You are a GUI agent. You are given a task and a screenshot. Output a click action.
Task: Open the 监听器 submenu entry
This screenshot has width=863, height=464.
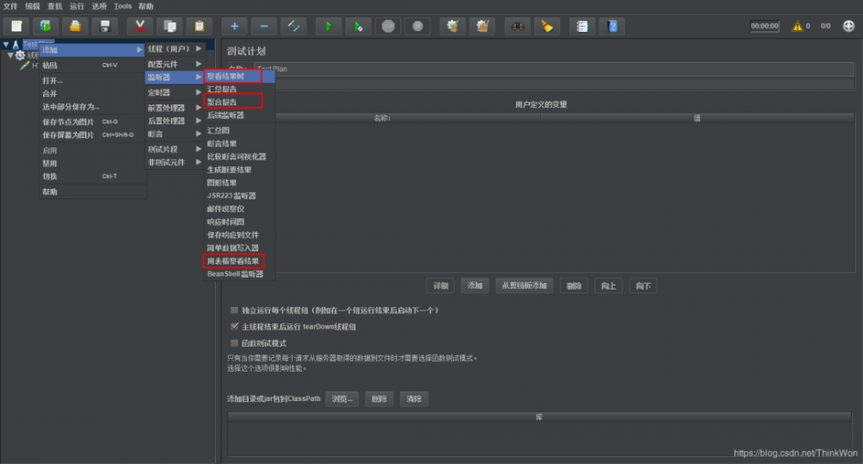[175, 77]
